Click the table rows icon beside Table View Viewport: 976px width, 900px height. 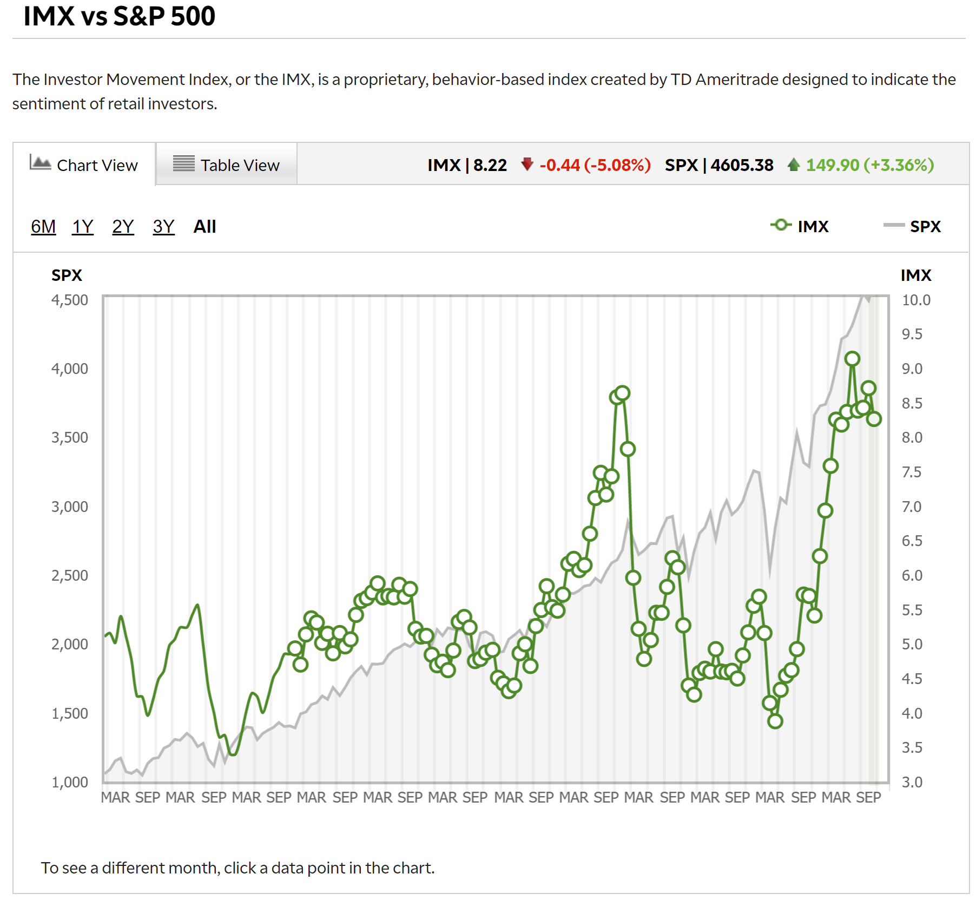pos(183,163)
